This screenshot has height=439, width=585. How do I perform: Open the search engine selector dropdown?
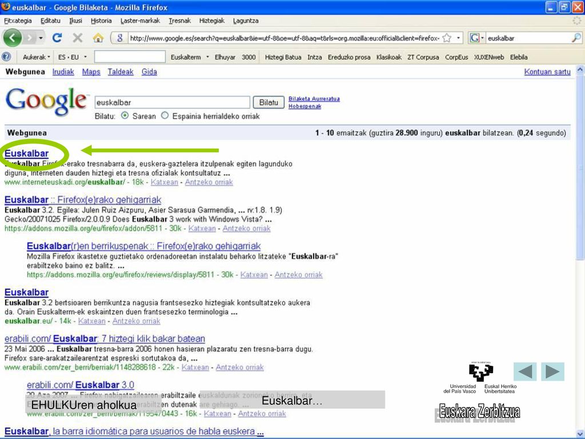(x=476, y=38)
